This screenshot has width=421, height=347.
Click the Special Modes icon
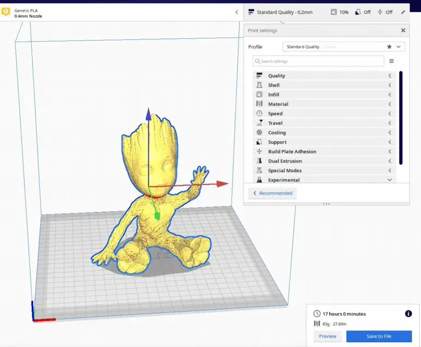259,170
